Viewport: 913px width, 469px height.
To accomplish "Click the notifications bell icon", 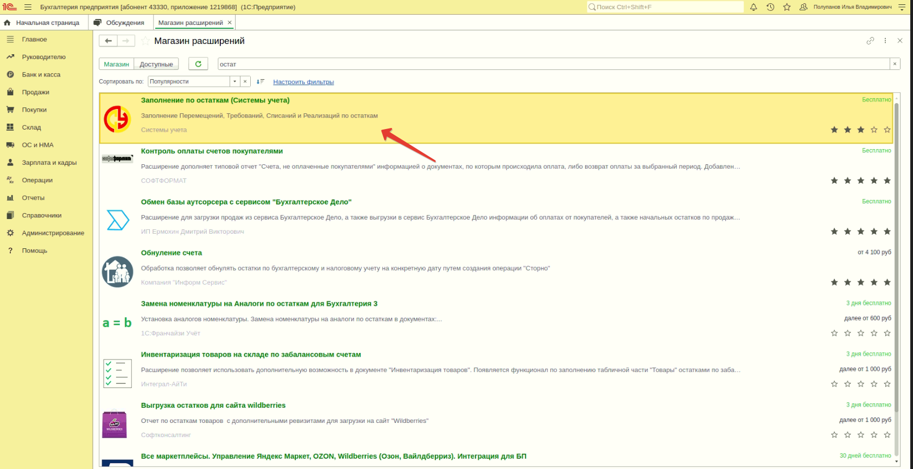I will click(x=753, y=7).
